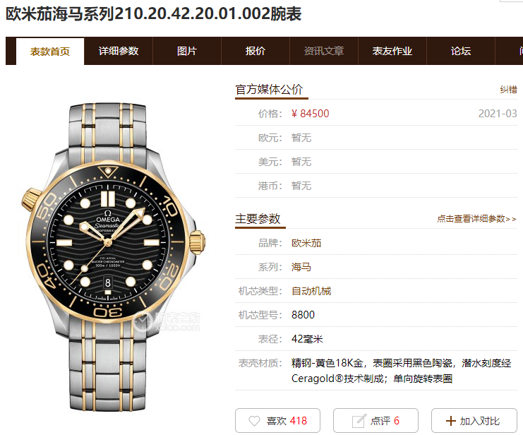Click the movement number 8800

(x=303, y=315)
